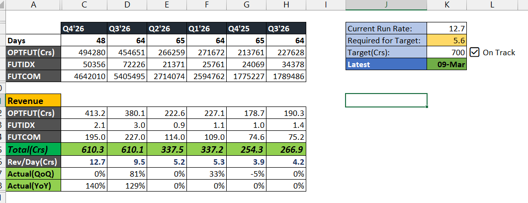528x203 pixels.
Task: Click the column A header
Action: [33, 5]
